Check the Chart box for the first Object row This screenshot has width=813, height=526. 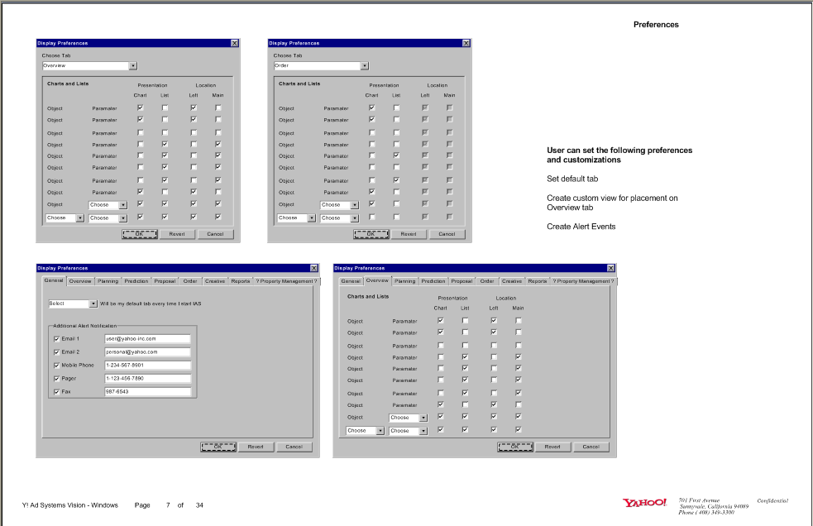[x=139, y=108]
